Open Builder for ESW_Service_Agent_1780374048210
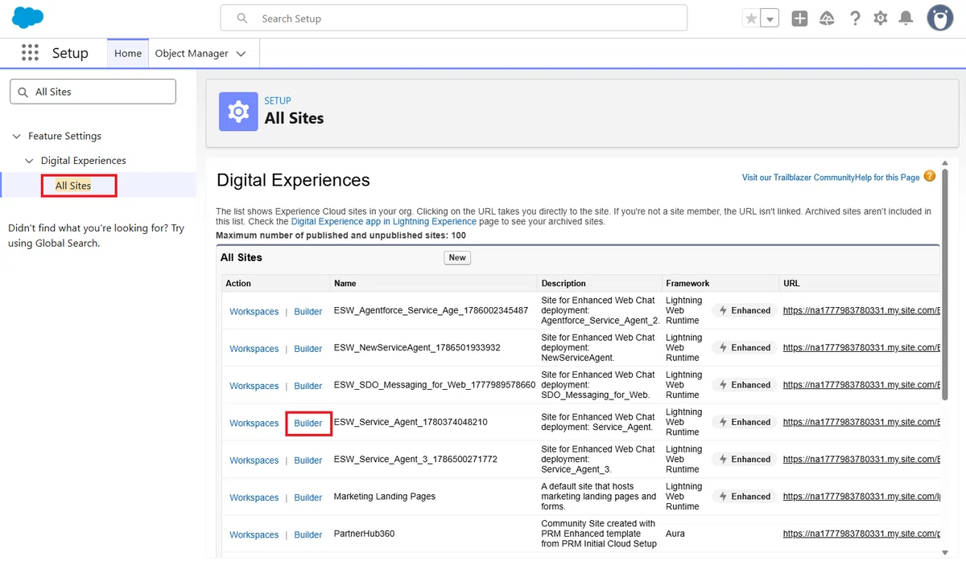The image size is (966, 565). [308, 423]
